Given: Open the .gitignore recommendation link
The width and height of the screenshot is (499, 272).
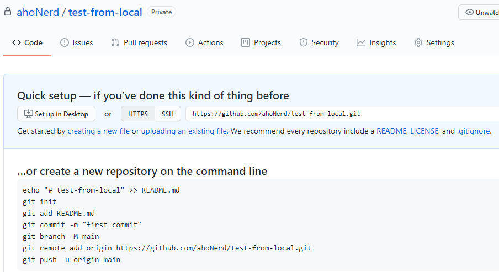Looking at the screenshot, I should point(474,131).
